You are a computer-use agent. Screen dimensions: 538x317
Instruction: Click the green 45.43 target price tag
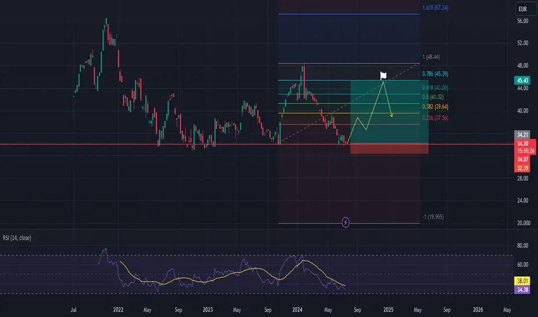(x=522, y=81)
